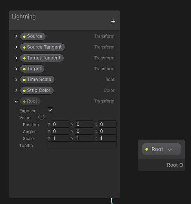Click Position x value field
The image size is (191, 204).
coord(60,124)
